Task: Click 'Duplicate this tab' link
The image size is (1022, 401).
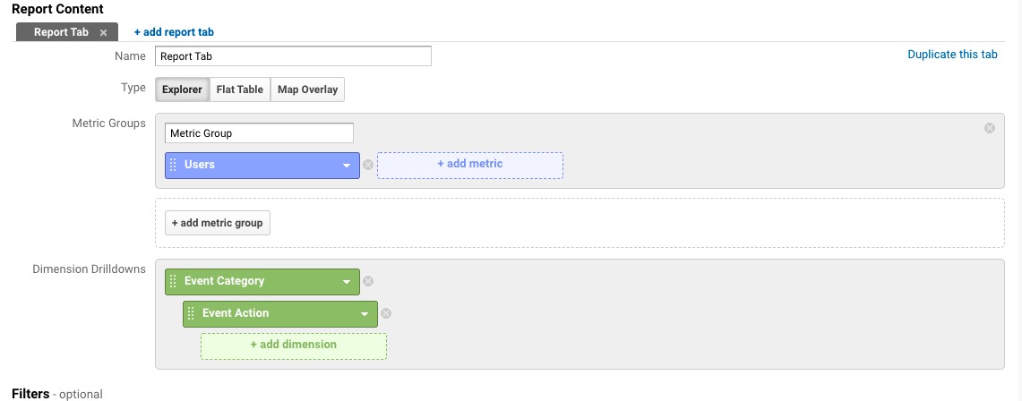Action: pyautogui.click(x=952, y=55)
